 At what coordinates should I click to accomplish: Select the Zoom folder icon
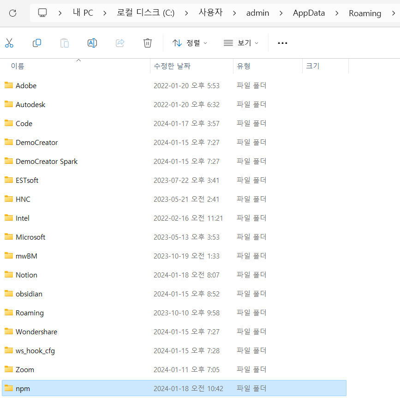point(9,369)
